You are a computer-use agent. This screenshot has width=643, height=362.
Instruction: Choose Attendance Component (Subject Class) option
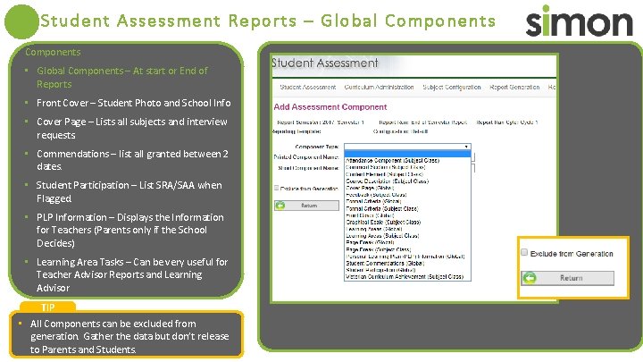392,161
